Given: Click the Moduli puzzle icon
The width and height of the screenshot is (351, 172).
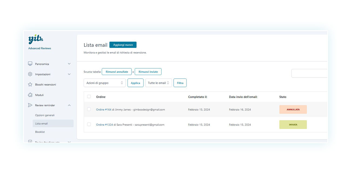Looking at the screenshot, I should [30, 95].
